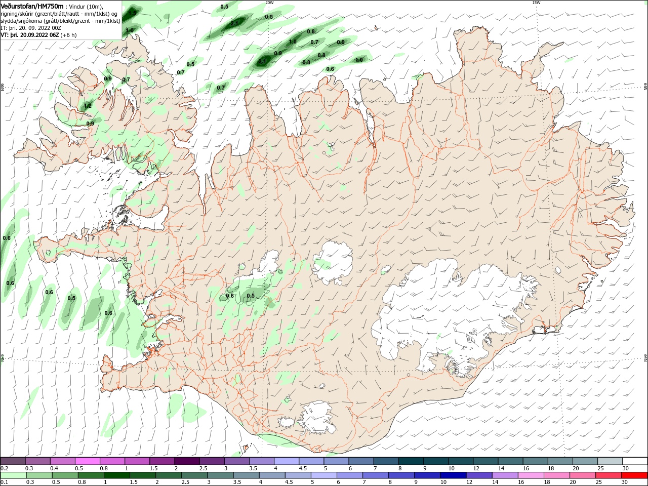Click the '30' label on the lower rain scale

pyautogui.click(x=626, y=482)
